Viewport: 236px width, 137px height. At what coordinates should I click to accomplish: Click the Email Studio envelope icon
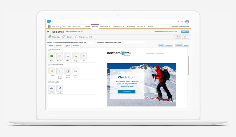tap(69, 27)
